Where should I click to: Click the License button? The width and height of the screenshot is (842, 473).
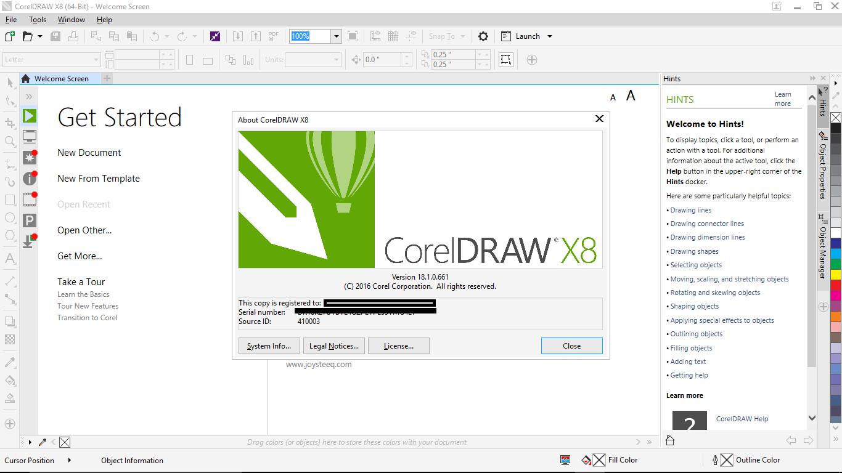coord(398,346)
